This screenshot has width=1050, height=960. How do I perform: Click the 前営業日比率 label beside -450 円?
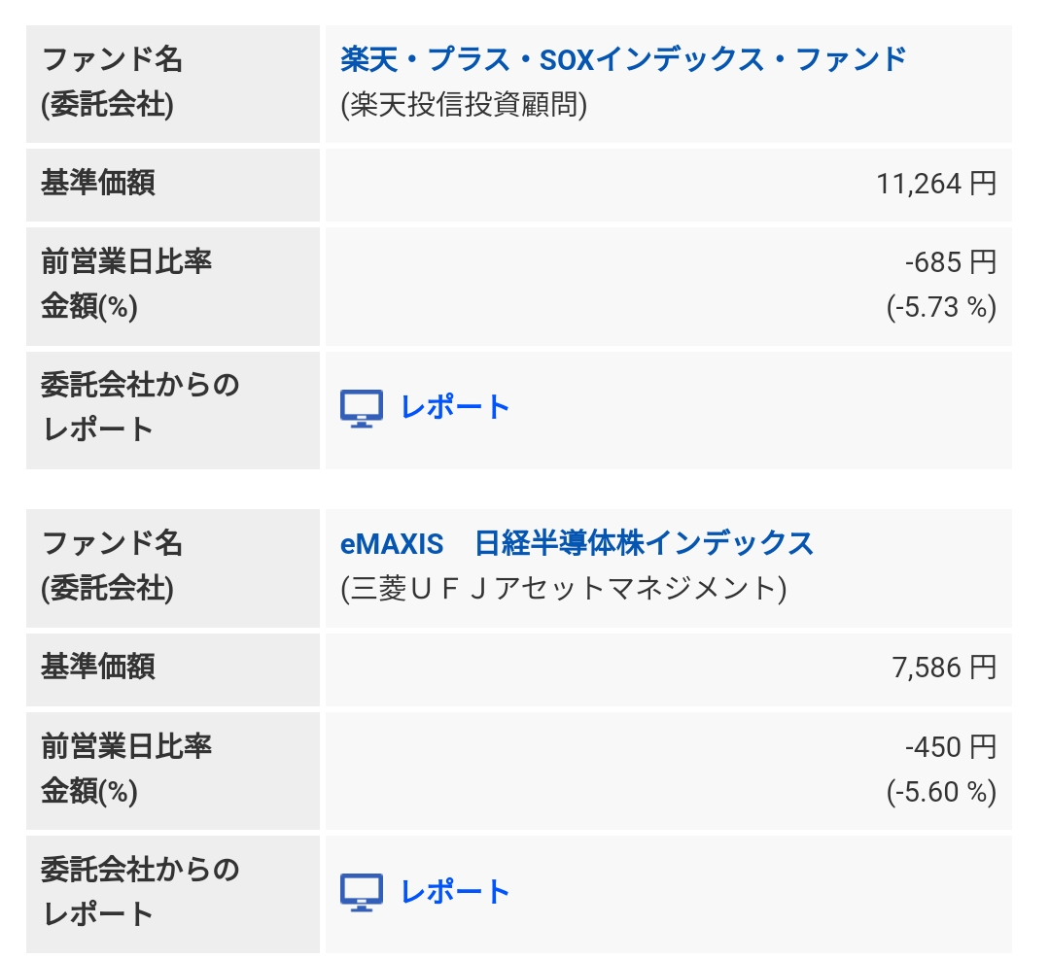click(126, 746)
